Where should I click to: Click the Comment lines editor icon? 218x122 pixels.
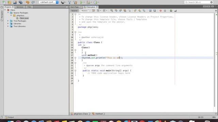click(x=171, y=11)
